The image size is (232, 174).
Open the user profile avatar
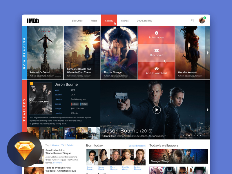[x=202, y=20]
